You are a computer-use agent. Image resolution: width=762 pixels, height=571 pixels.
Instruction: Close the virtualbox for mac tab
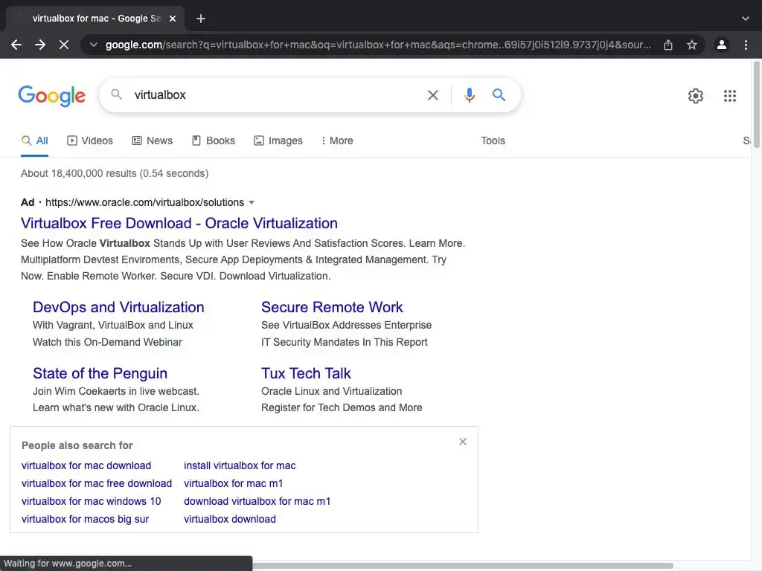click(173, 19)
